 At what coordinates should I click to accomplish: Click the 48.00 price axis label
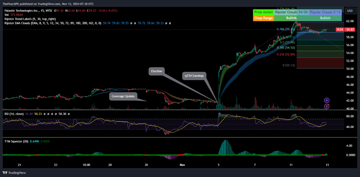click(x=350, y=77)
